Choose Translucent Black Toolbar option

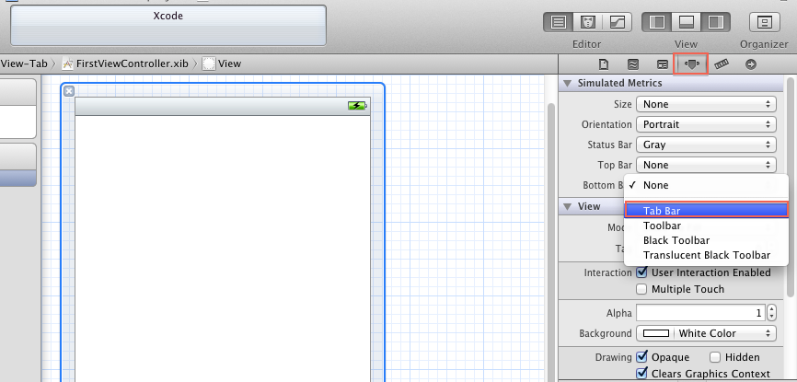pos(706,255)
